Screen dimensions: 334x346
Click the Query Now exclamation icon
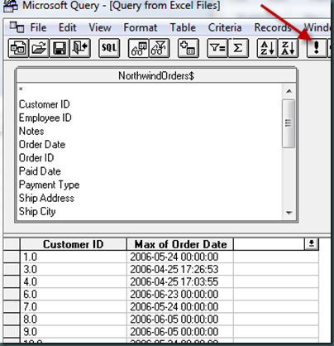tap(317, 48)
